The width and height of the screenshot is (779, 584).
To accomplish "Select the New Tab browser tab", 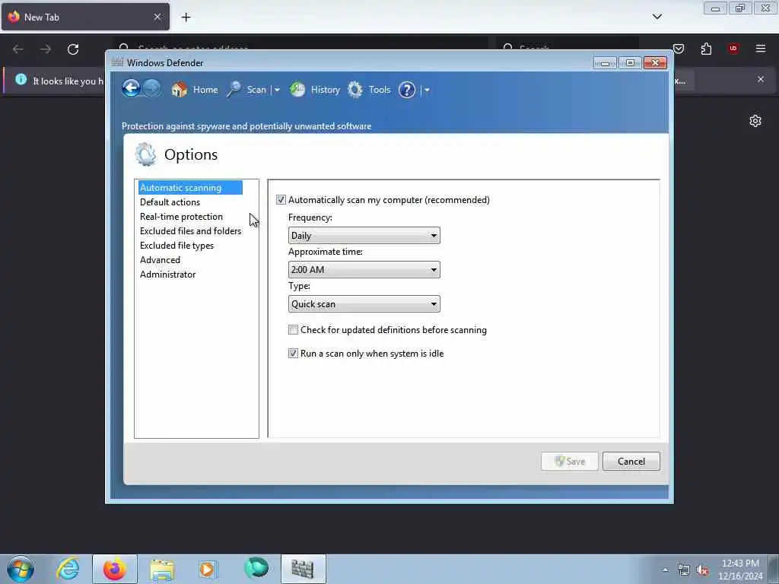I will [x=85, y=17].
